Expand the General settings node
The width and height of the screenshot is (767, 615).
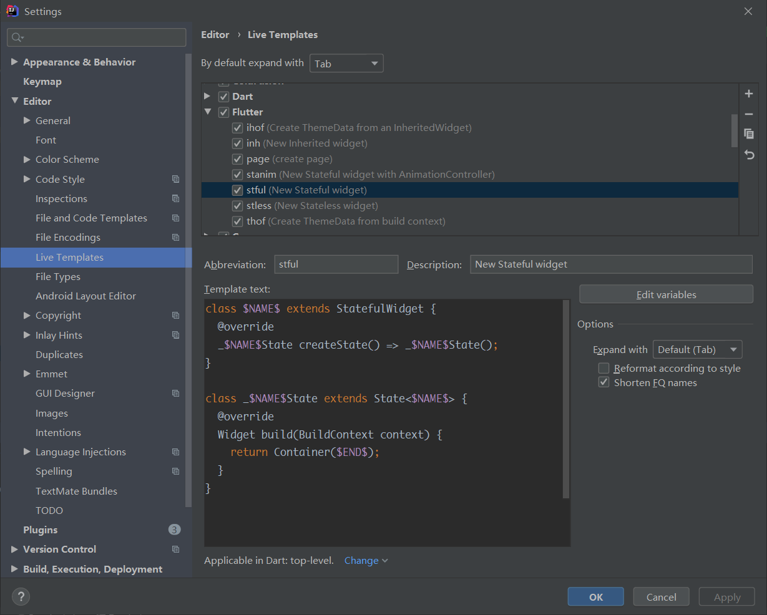(27, 120)
